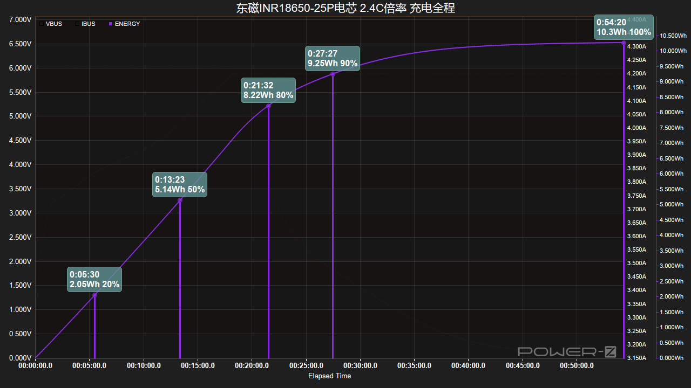Click the chart title text at top
The width and height of the screenshot is (691, 388).
pos(345,8)
